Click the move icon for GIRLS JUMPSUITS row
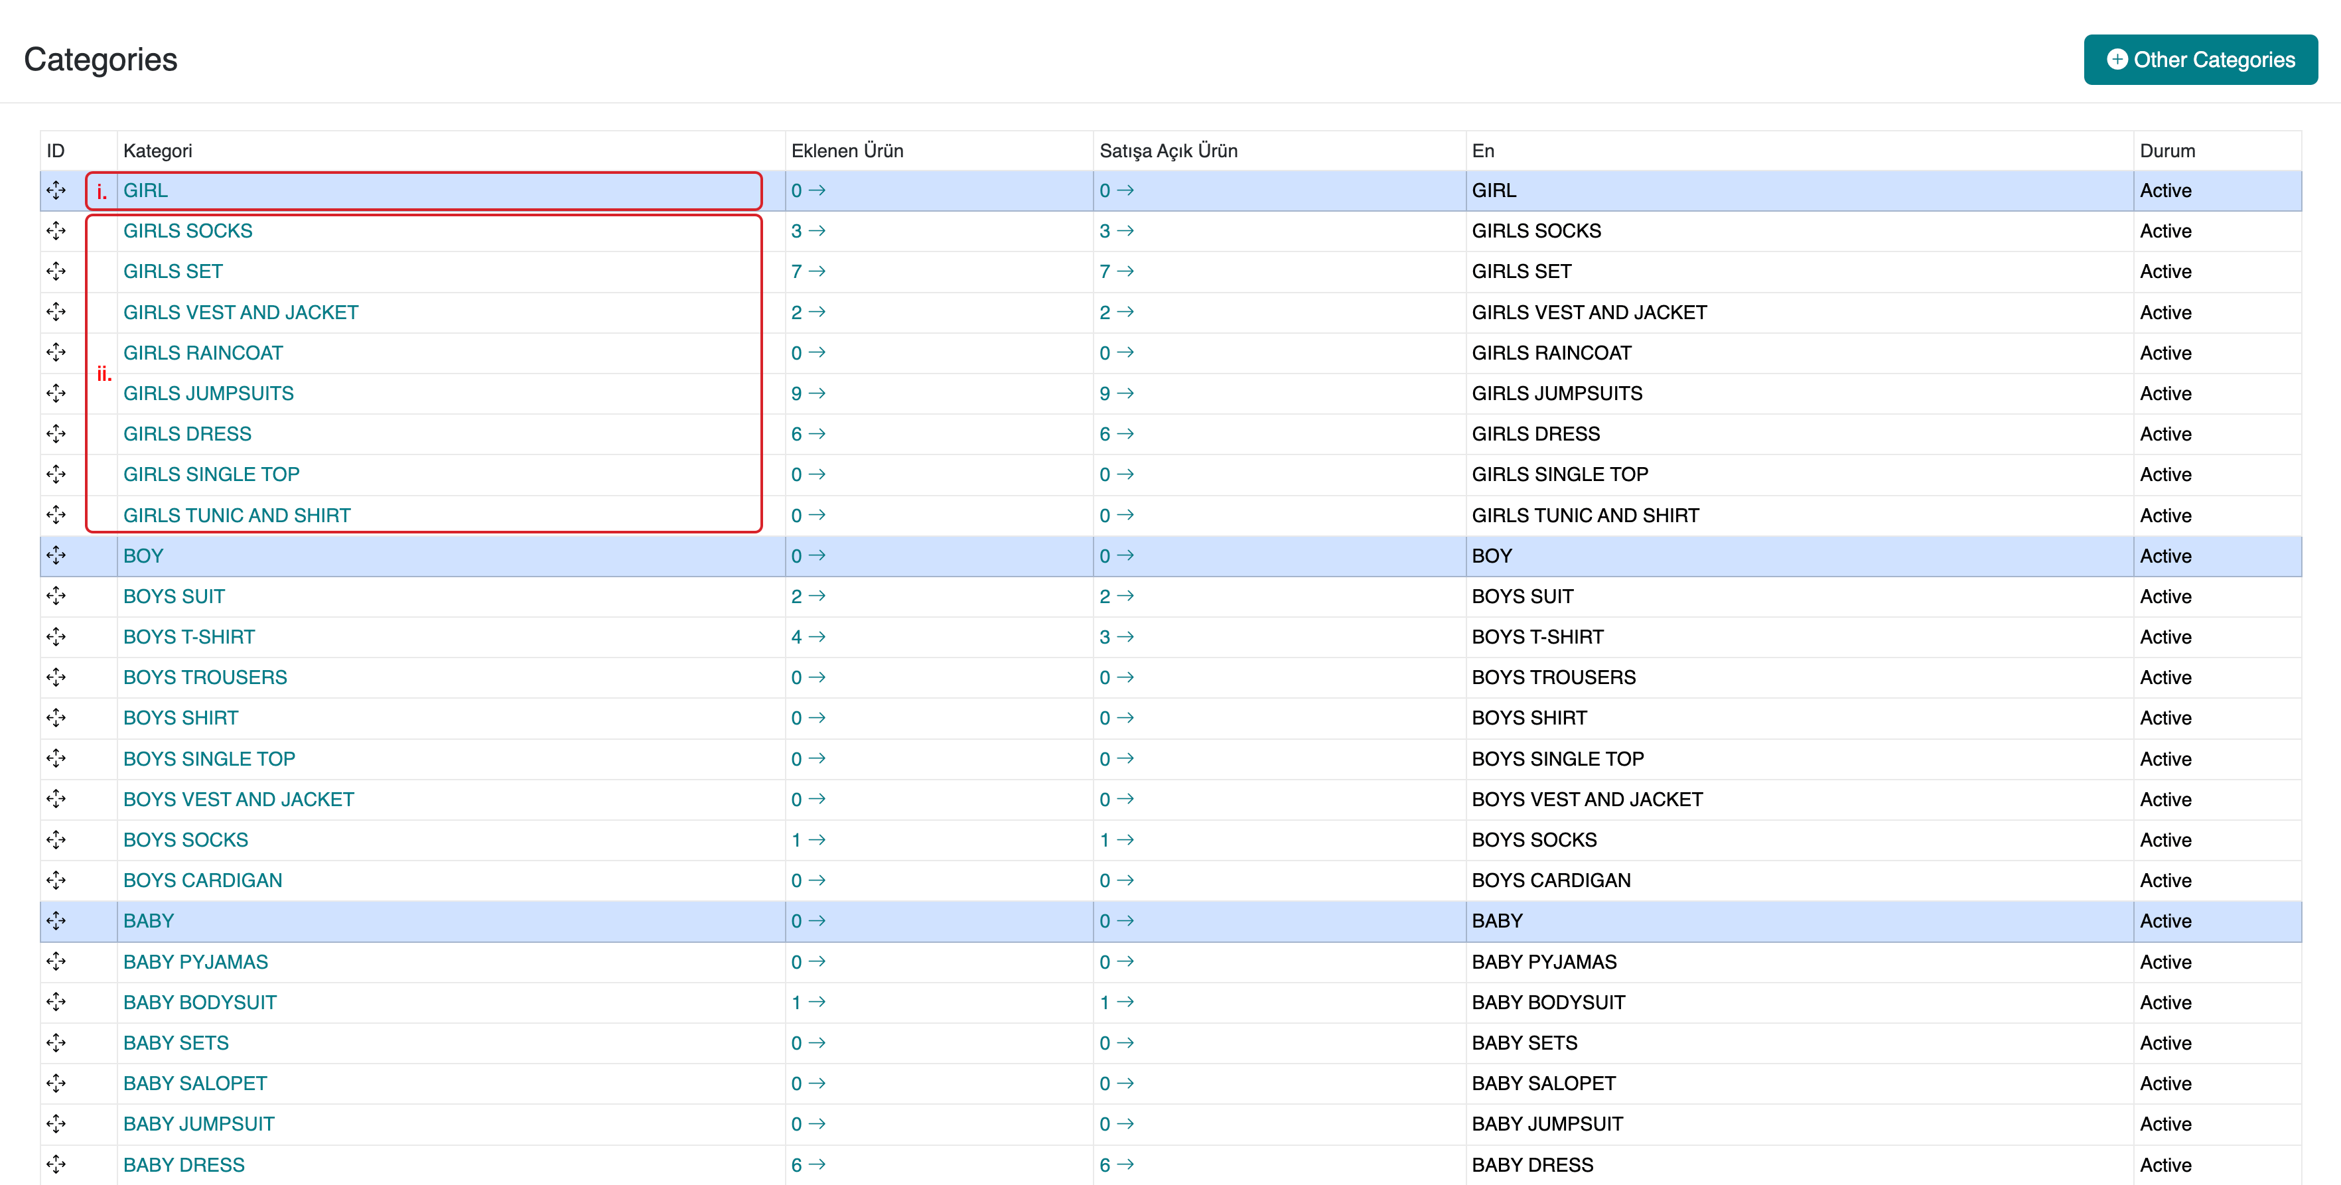Image resolution: width=2341 pixels, height=1185 pixels. tap(56, 393)
